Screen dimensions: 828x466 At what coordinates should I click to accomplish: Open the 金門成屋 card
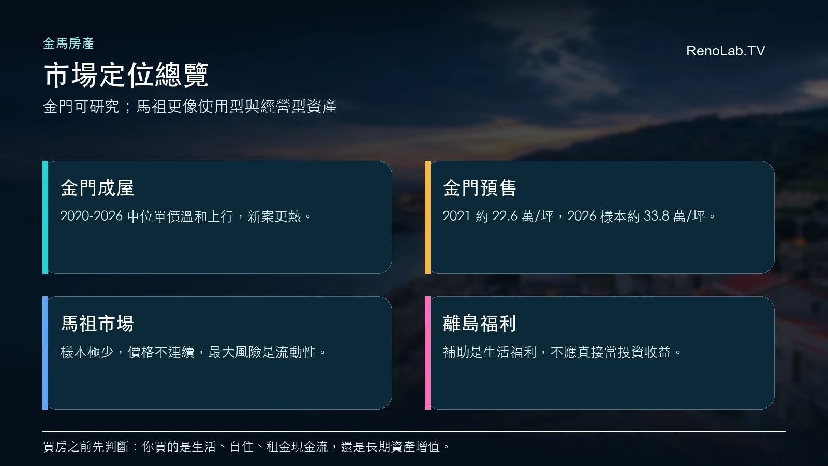pos(217,217)
